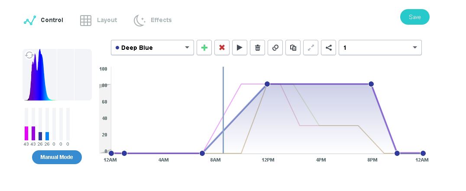This screenshot has height=191, width=466.
Task: Open the Effects tab
Action: coord(153,20)
